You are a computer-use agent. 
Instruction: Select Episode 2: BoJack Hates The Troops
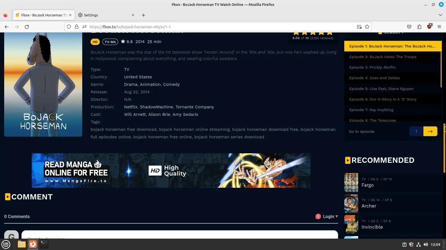tap(393, 57)
